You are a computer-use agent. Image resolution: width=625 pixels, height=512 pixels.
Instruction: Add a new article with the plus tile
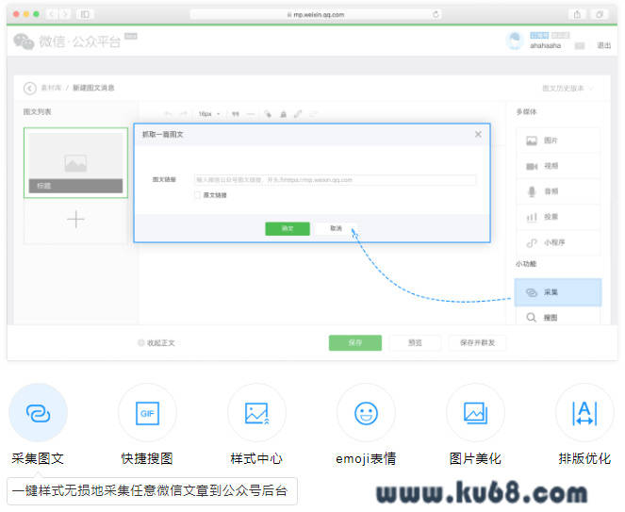click(x=75, y=220)
